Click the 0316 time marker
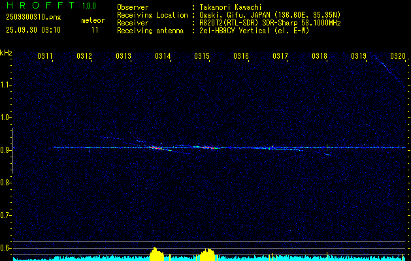The width and height of the screenshot is (411, 261). (x=241, y=56)
